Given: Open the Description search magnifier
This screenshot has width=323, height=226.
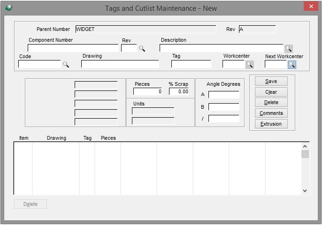Looking at the screenshot, I should coord(288,49).
